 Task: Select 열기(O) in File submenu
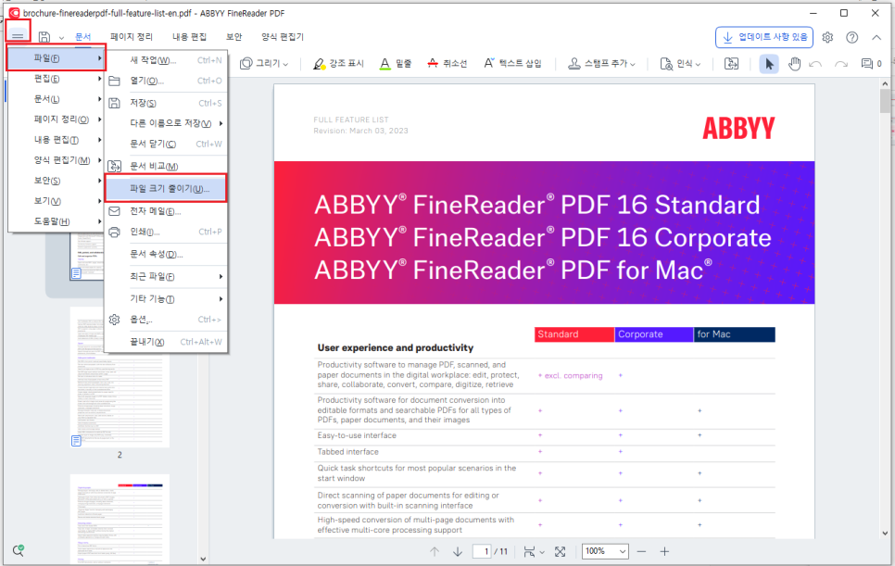point(166,81)
